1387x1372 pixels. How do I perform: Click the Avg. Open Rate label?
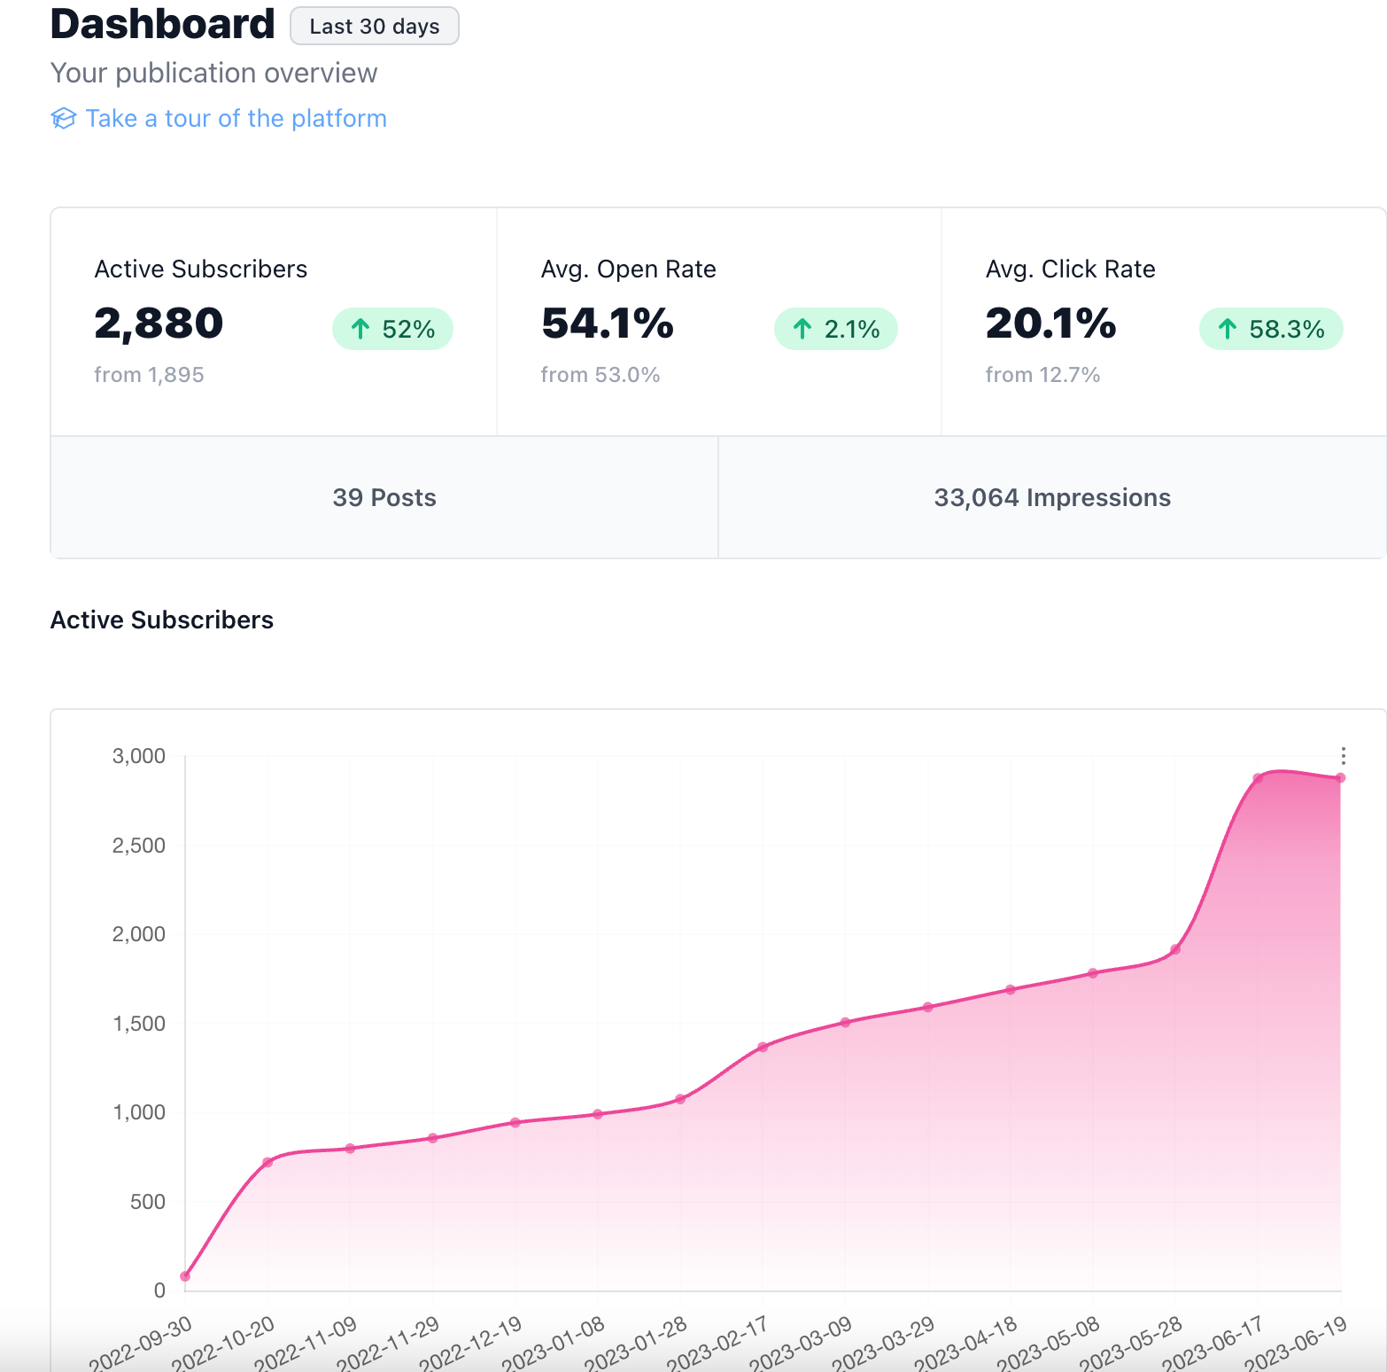click(629, 269)
